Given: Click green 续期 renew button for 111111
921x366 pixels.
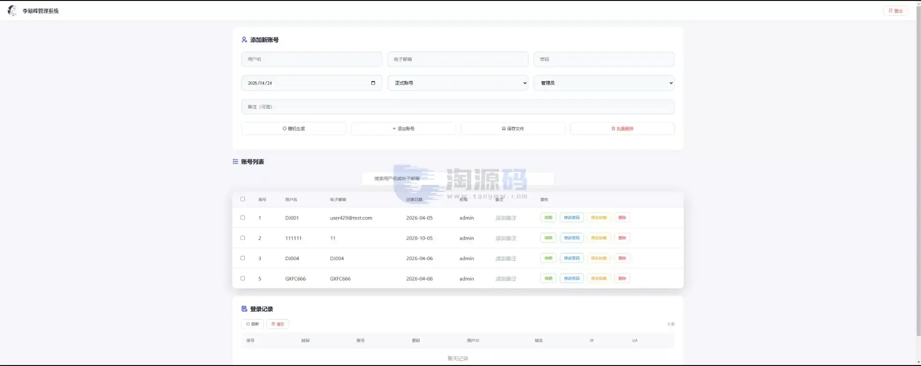Looking at the screenshot, I should coord(548,238).
